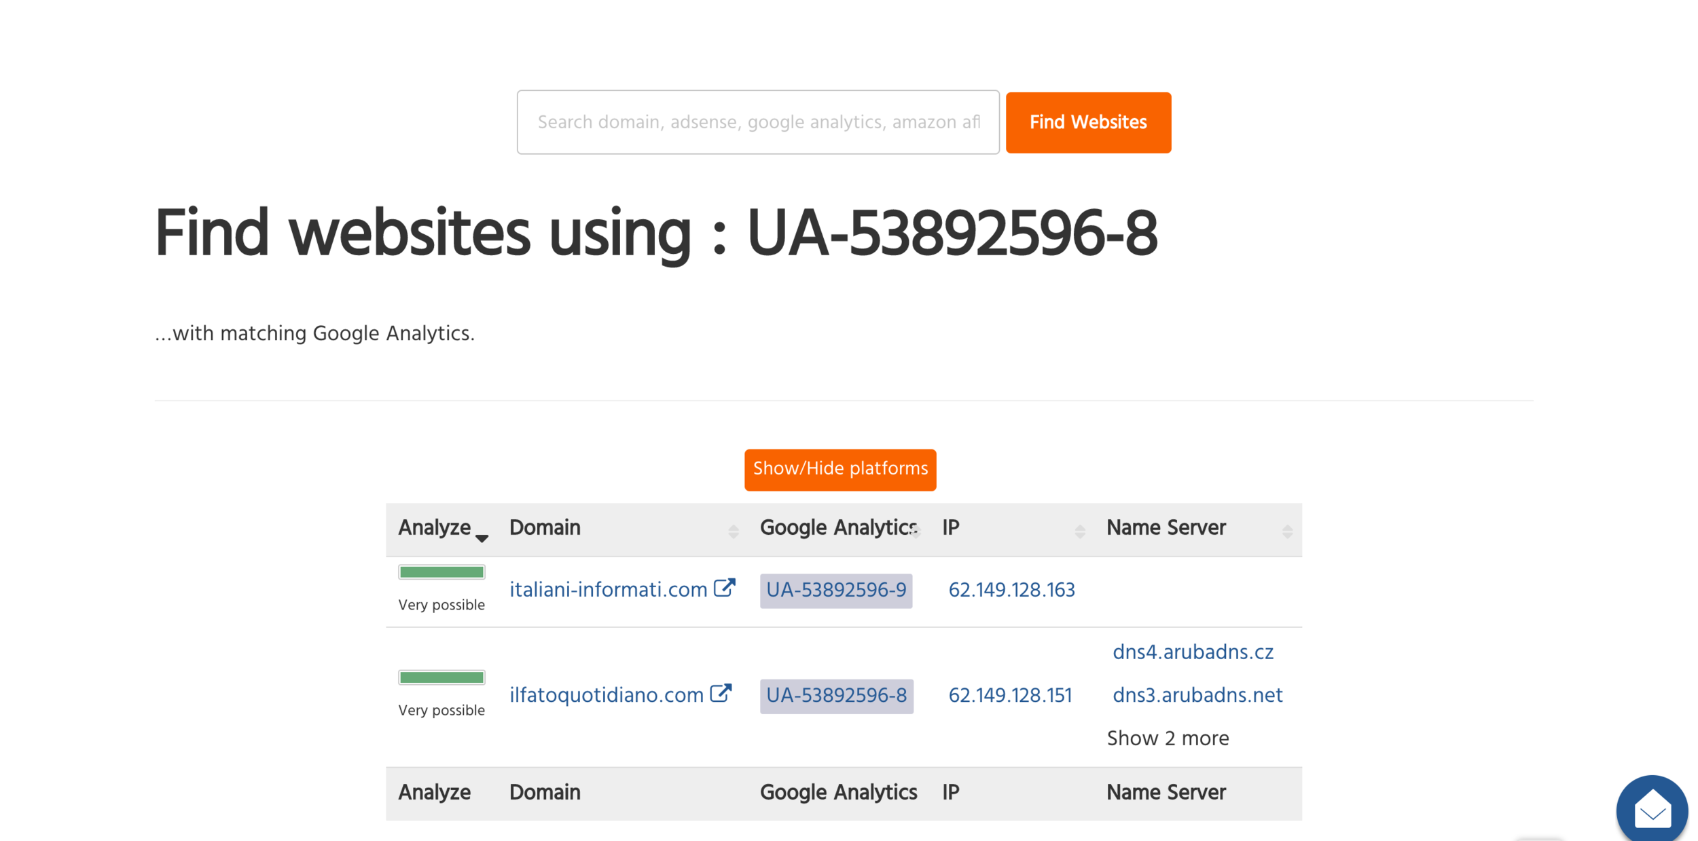Screen dimensions: 1698x841
Task: Click green probability bar for ilfatoquotidiano.com
Action: pyautogui.click(x=441, y=677)
